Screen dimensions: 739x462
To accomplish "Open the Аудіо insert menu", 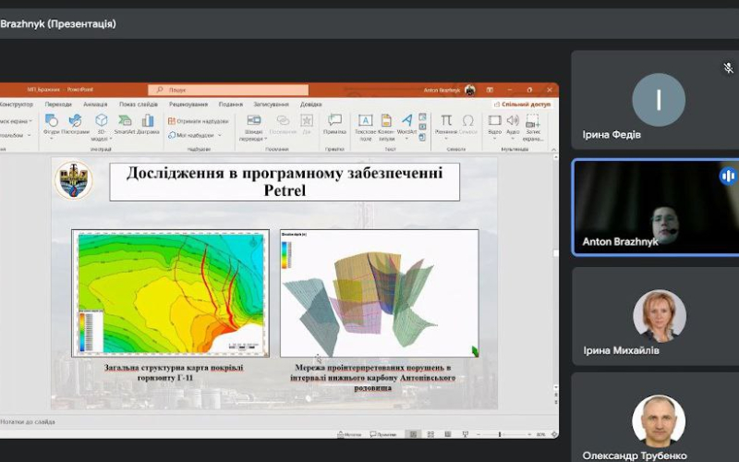I will pos(513,126).
